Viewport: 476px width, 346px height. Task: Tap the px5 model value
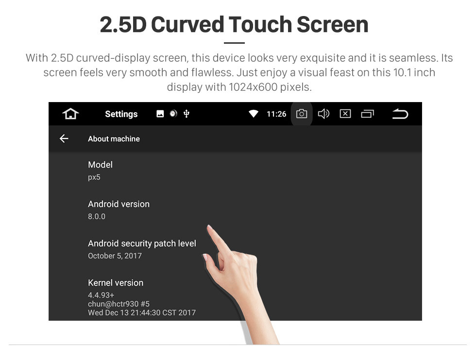point(94,177)
